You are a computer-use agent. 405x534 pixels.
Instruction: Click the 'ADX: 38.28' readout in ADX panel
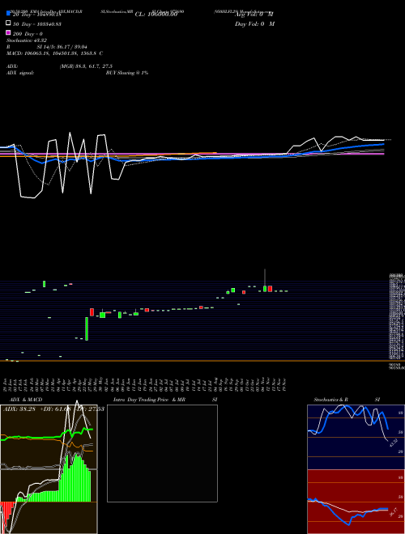click(19, 409)
